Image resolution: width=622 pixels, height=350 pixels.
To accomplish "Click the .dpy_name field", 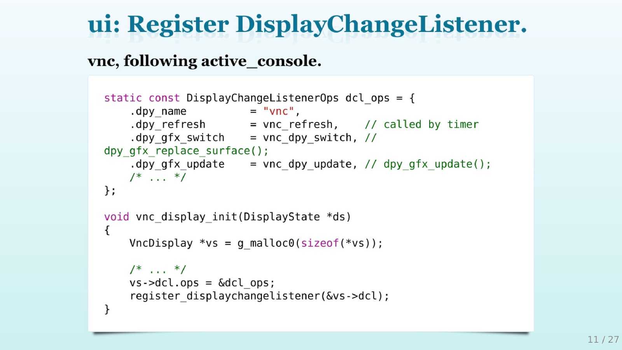I will pyautogui.click(x=158, y=111).
